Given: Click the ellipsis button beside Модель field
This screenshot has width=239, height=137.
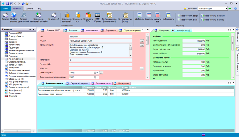Looking at the screenshot, I should point(142,41).
